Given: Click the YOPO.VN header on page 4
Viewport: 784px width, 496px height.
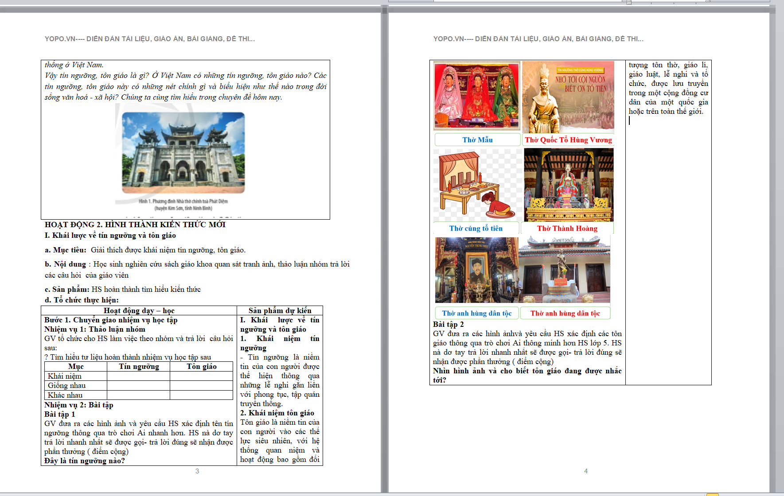Looking at the screenshot, I should (538, 39).
